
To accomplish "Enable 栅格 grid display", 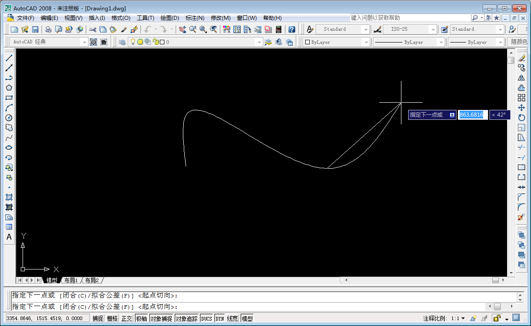I will tap(112, 318).
